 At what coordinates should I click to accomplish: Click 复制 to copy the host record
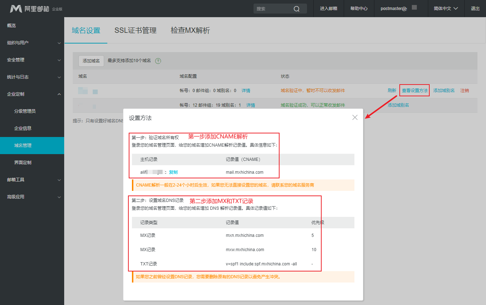point(173,172)
